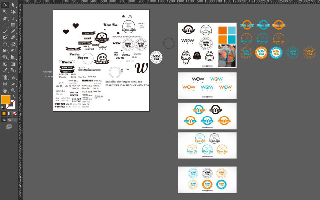Select the Width/Warp tool
The image size is (320, 200).
pos(5,50)
